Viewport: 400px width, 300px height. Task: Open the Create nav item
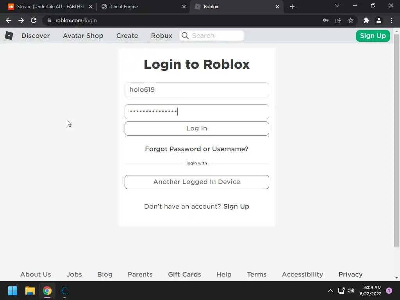127,36
